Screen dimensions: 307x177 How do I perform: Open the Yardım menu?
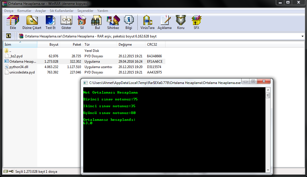[103, 11]
